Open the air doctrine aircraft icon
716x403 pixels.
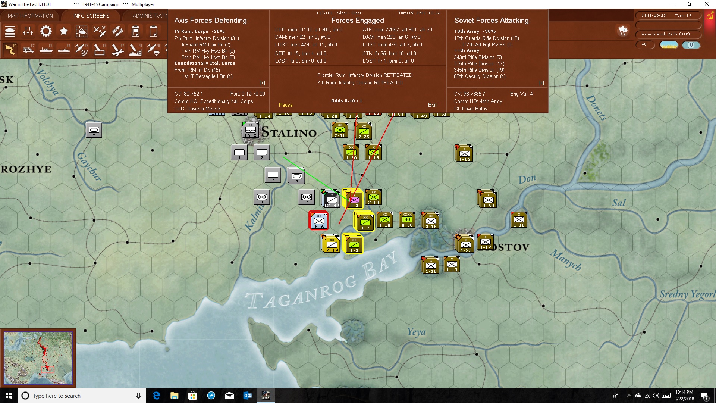[100, 31]
